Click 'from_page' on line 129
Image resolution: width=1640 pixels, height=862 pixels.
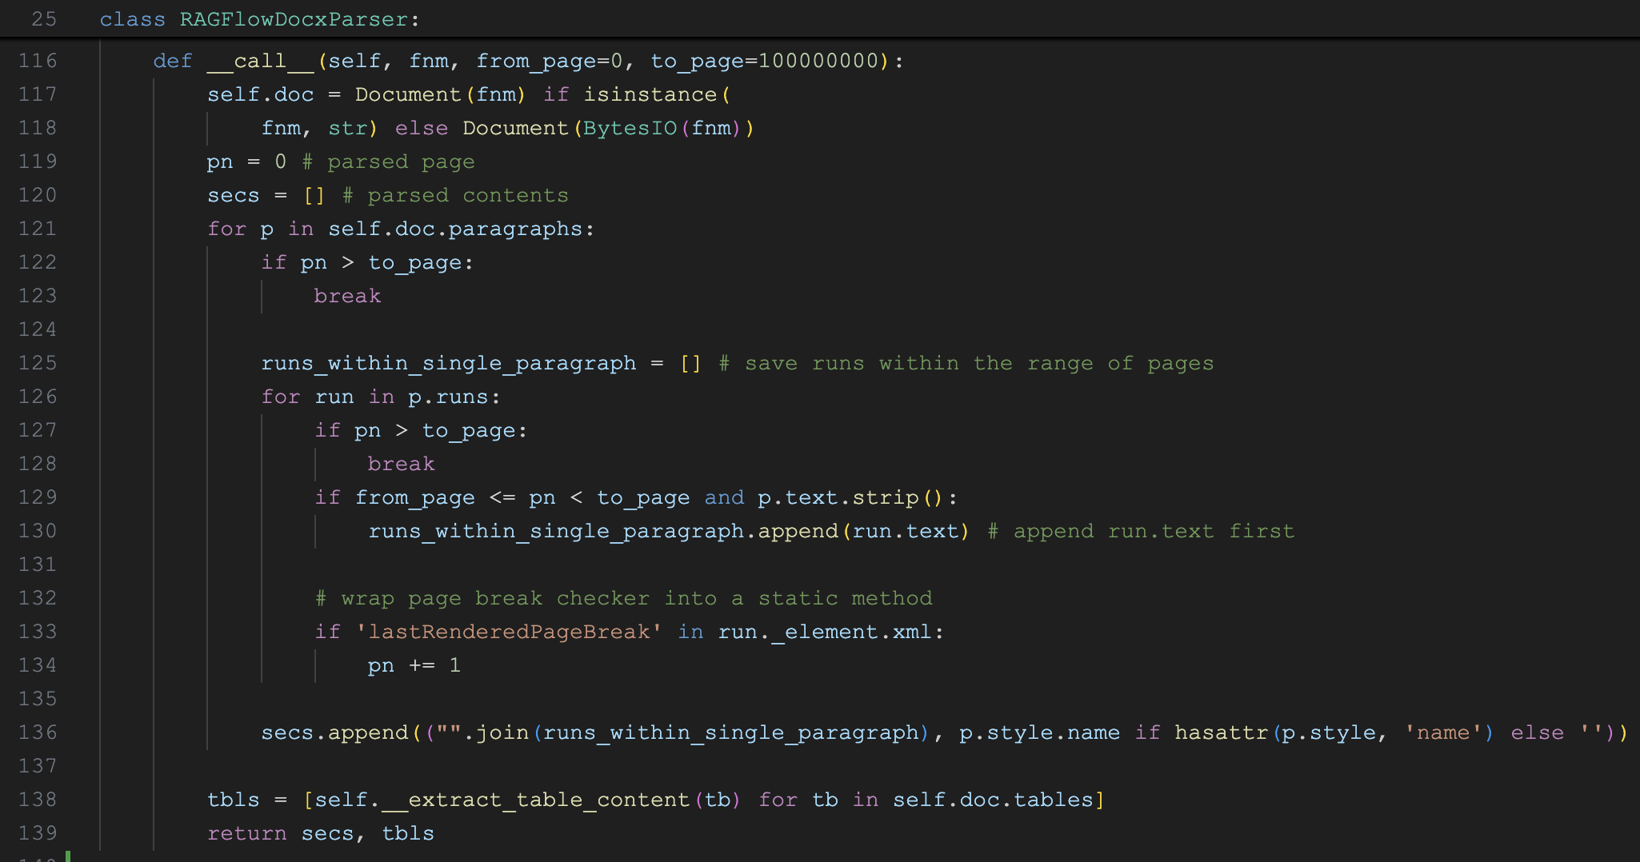[415, 497]
